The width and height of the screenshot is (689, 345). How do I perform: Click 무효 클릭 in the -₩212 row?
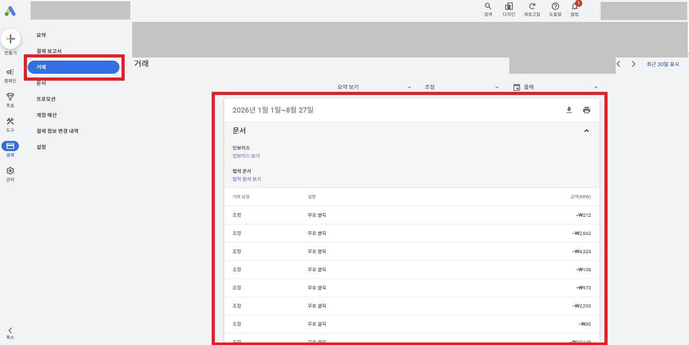(x=317, y=215)
